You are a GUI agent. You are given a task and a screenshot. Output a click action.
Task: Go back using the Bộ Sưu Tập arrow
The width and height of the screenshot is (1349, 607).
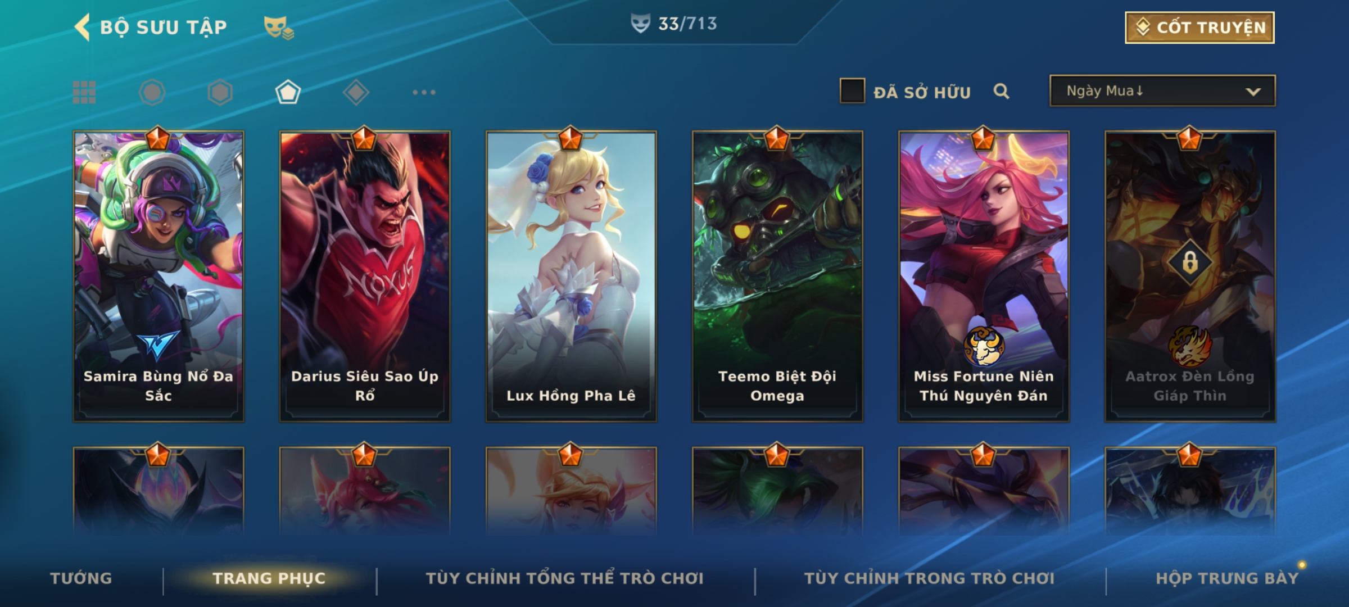(x=82, y=27)
